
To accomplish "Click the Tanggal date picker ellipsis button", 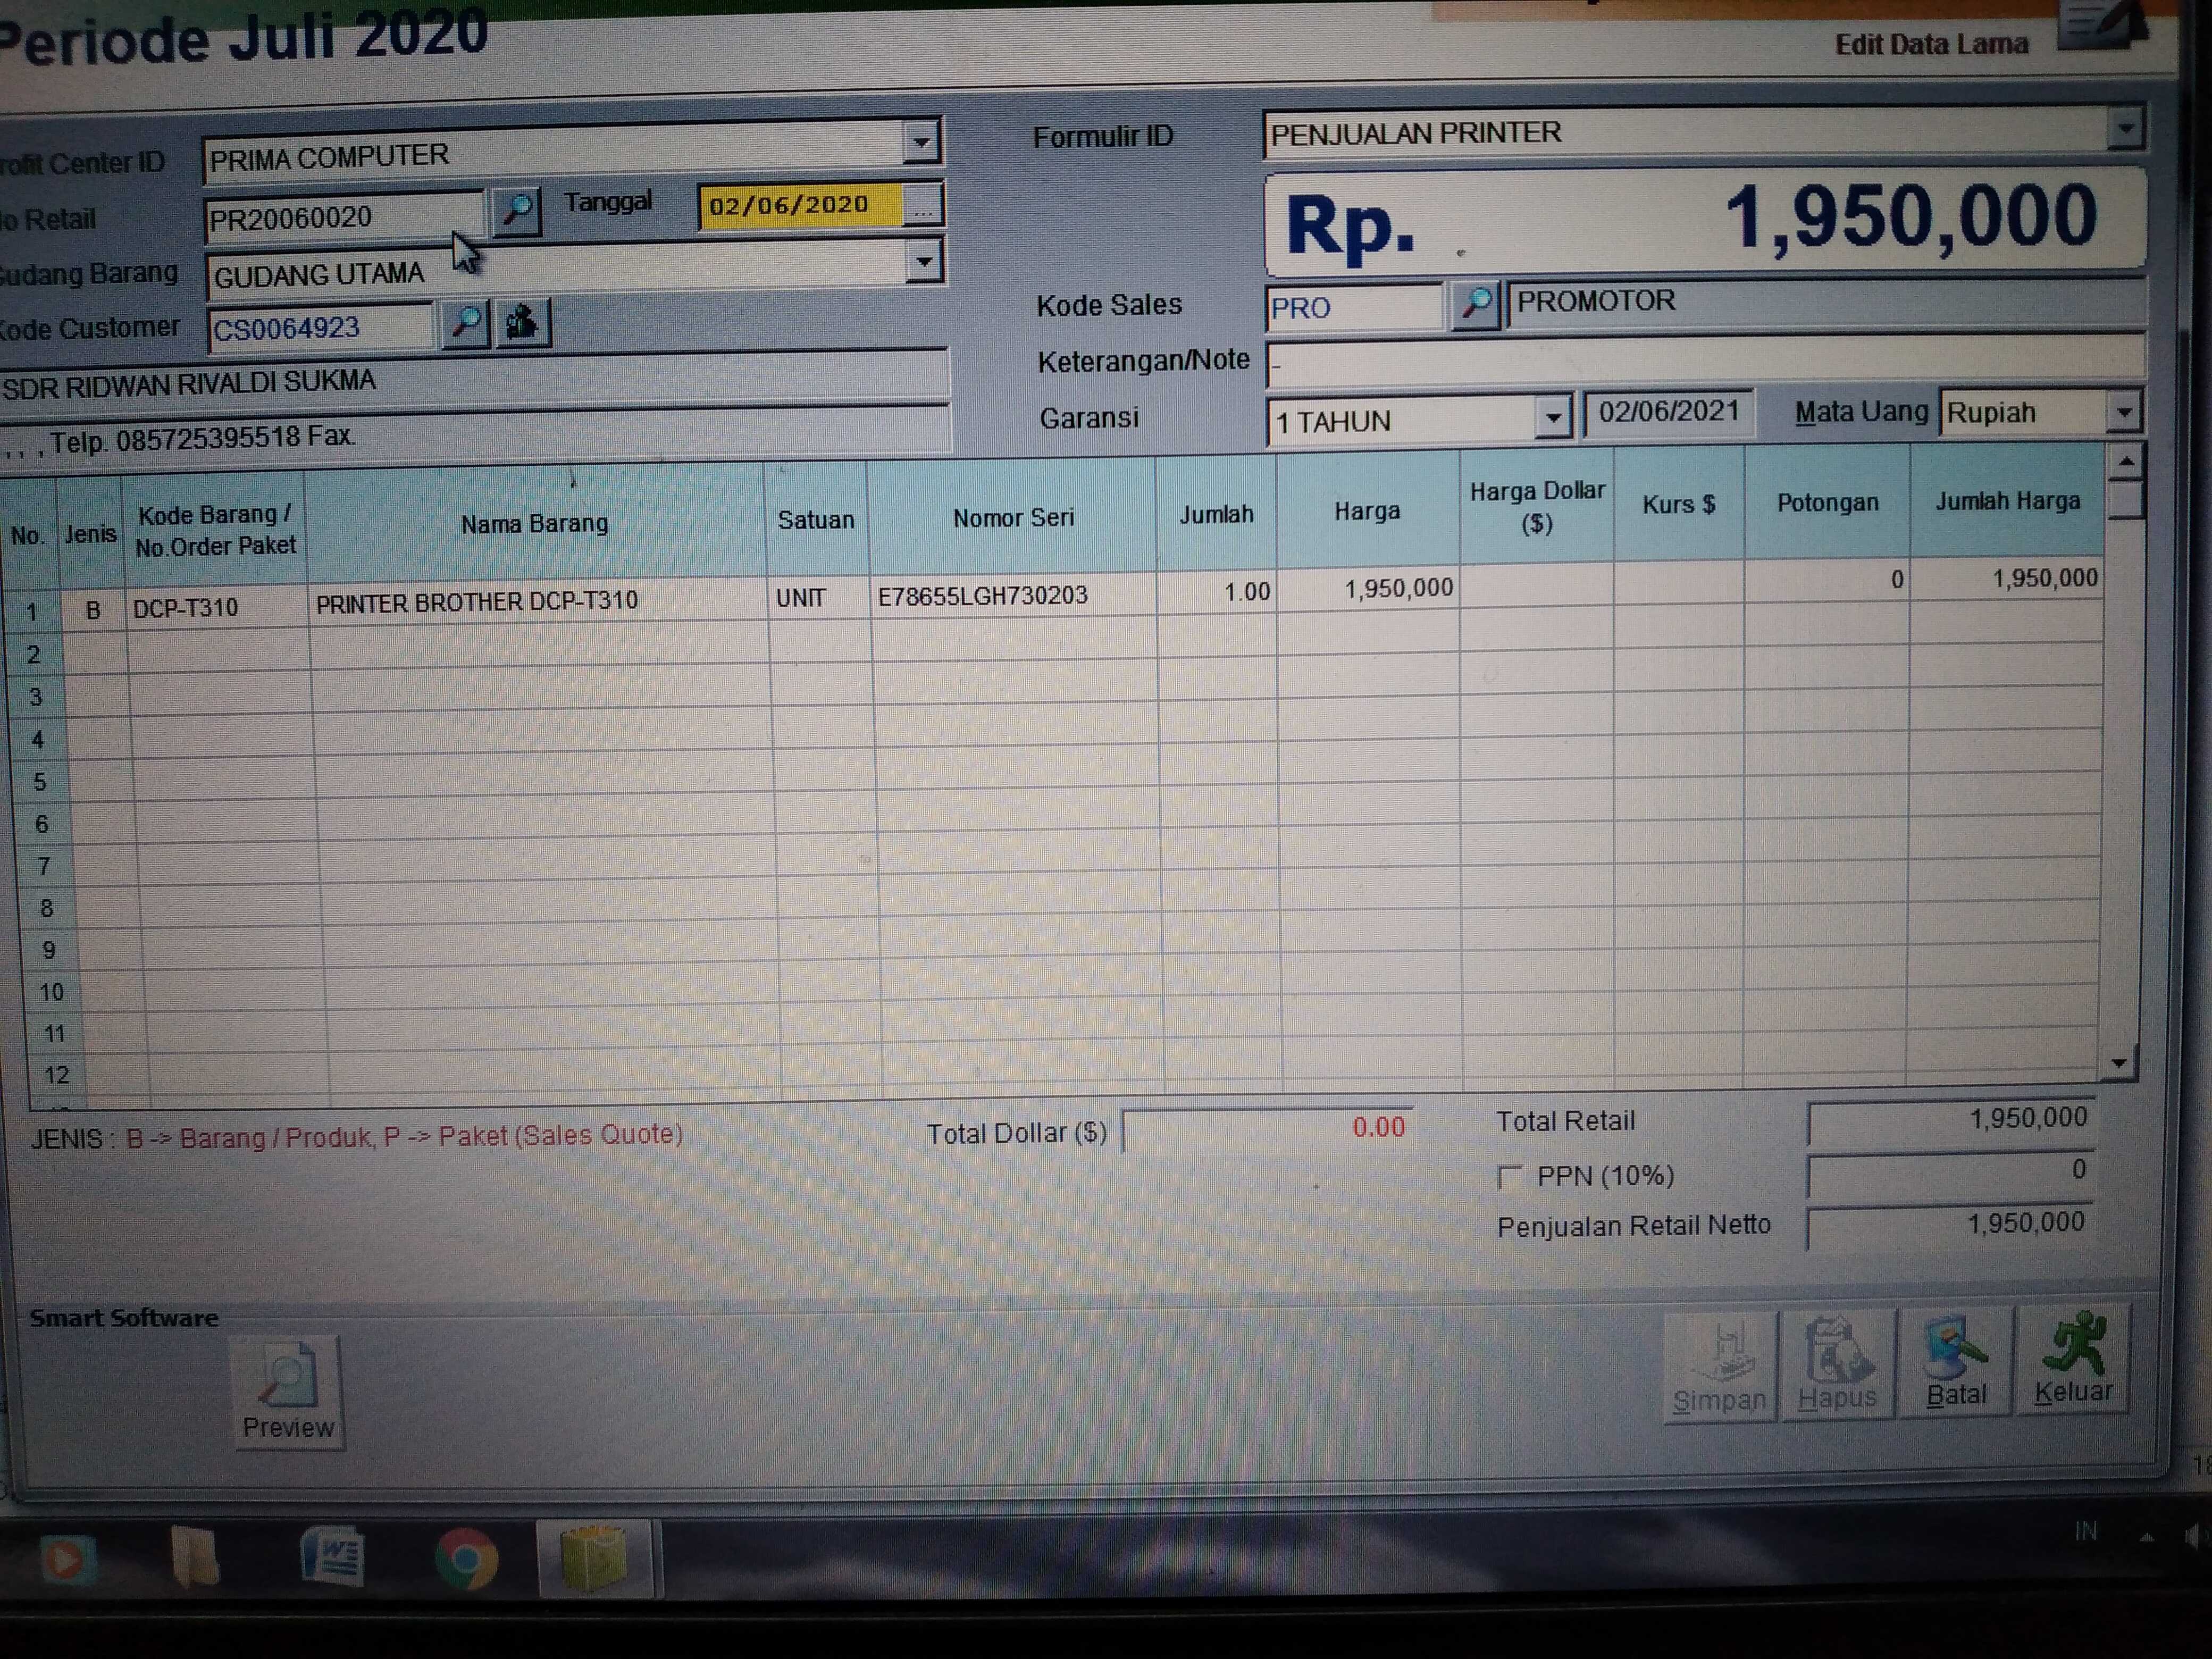I will point(922,207).
